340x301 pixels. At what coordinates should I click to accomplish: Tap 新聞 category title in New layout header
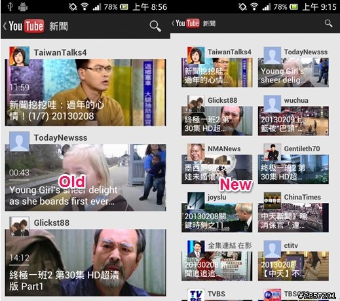click(209, 24)
